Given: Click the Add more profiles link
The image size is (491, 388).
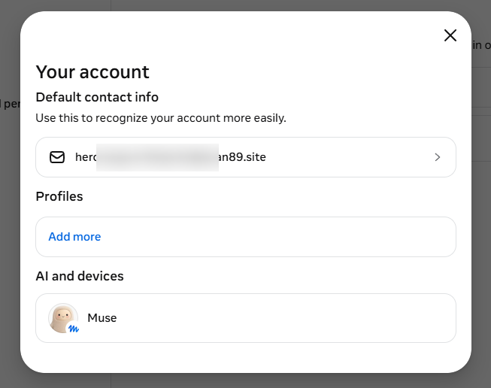Looking at the screenshot, I should (74, 237).
